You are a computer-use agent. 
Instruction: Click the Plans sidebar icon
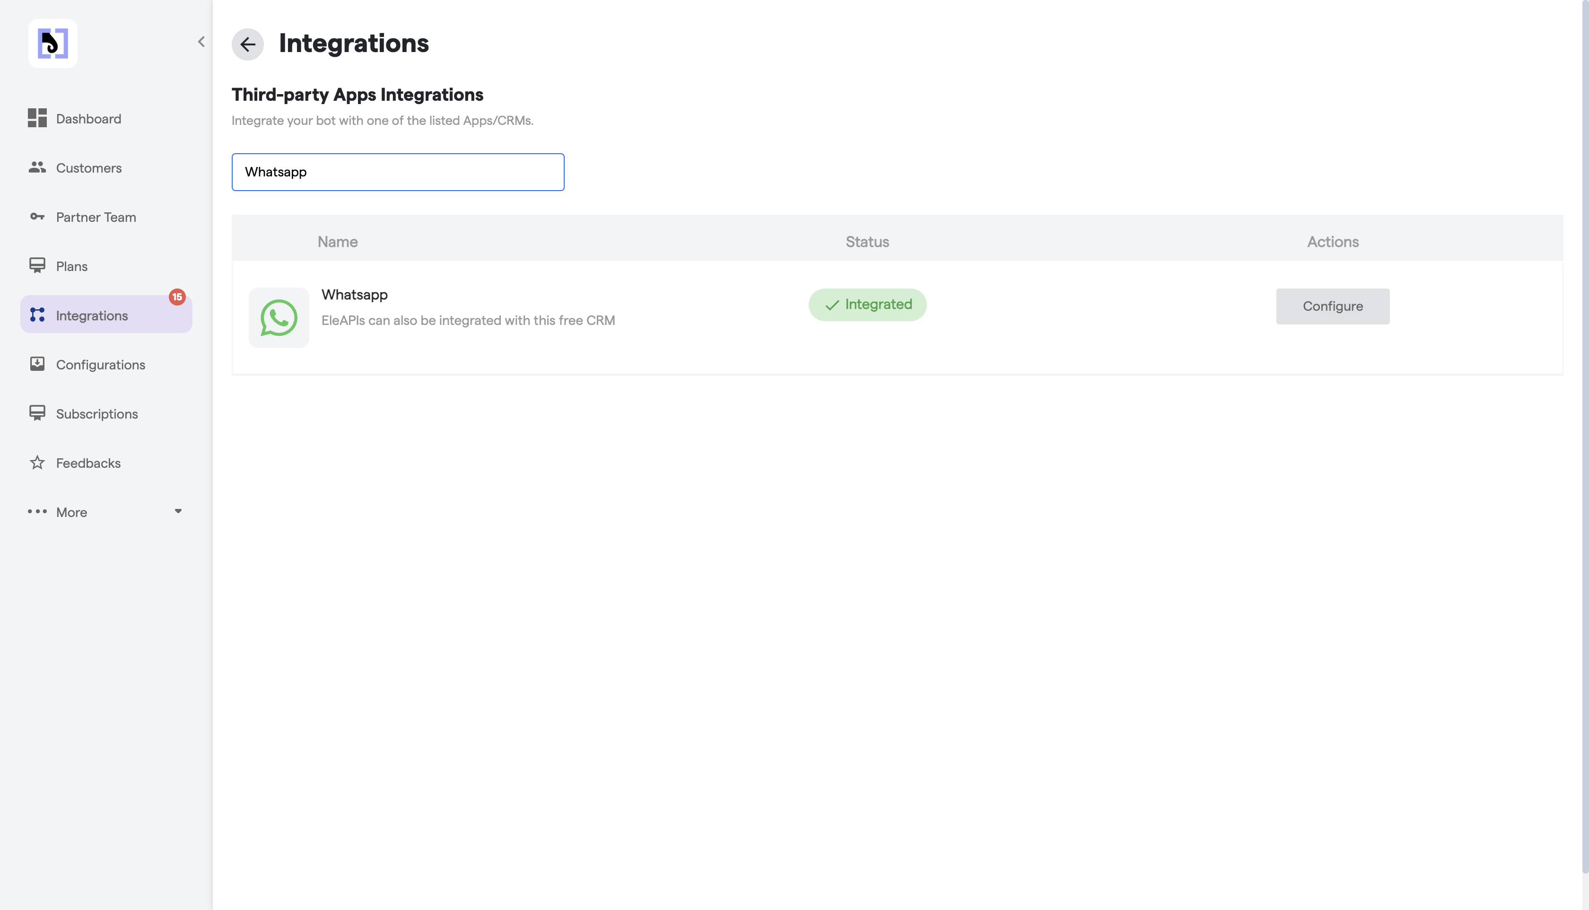tap(37, 266)
